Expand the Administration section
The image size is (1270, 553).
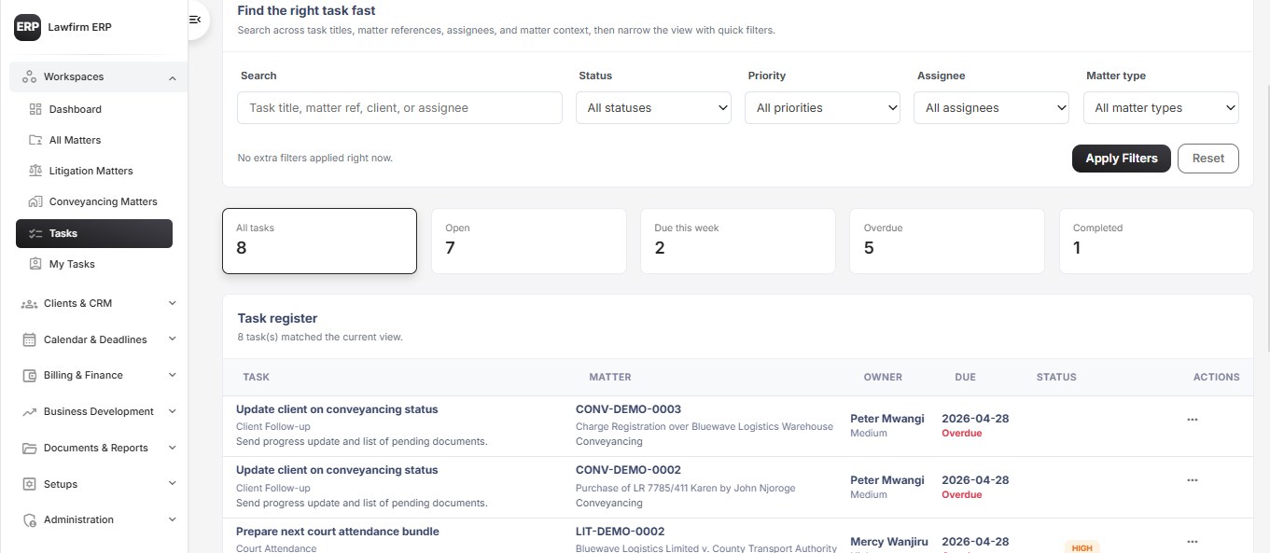pos(172,519)
